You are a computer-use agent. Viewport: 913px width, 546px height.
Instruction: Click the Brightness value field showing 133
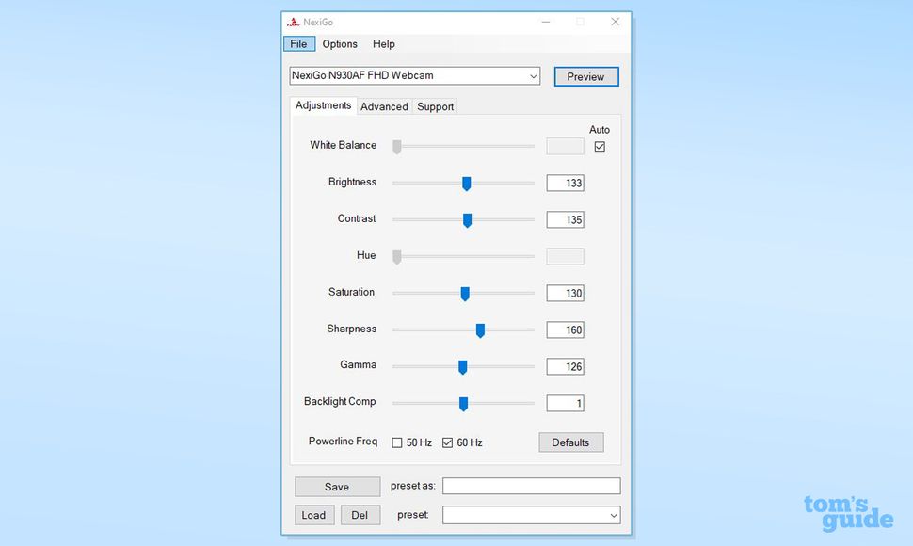click(565, 183)
